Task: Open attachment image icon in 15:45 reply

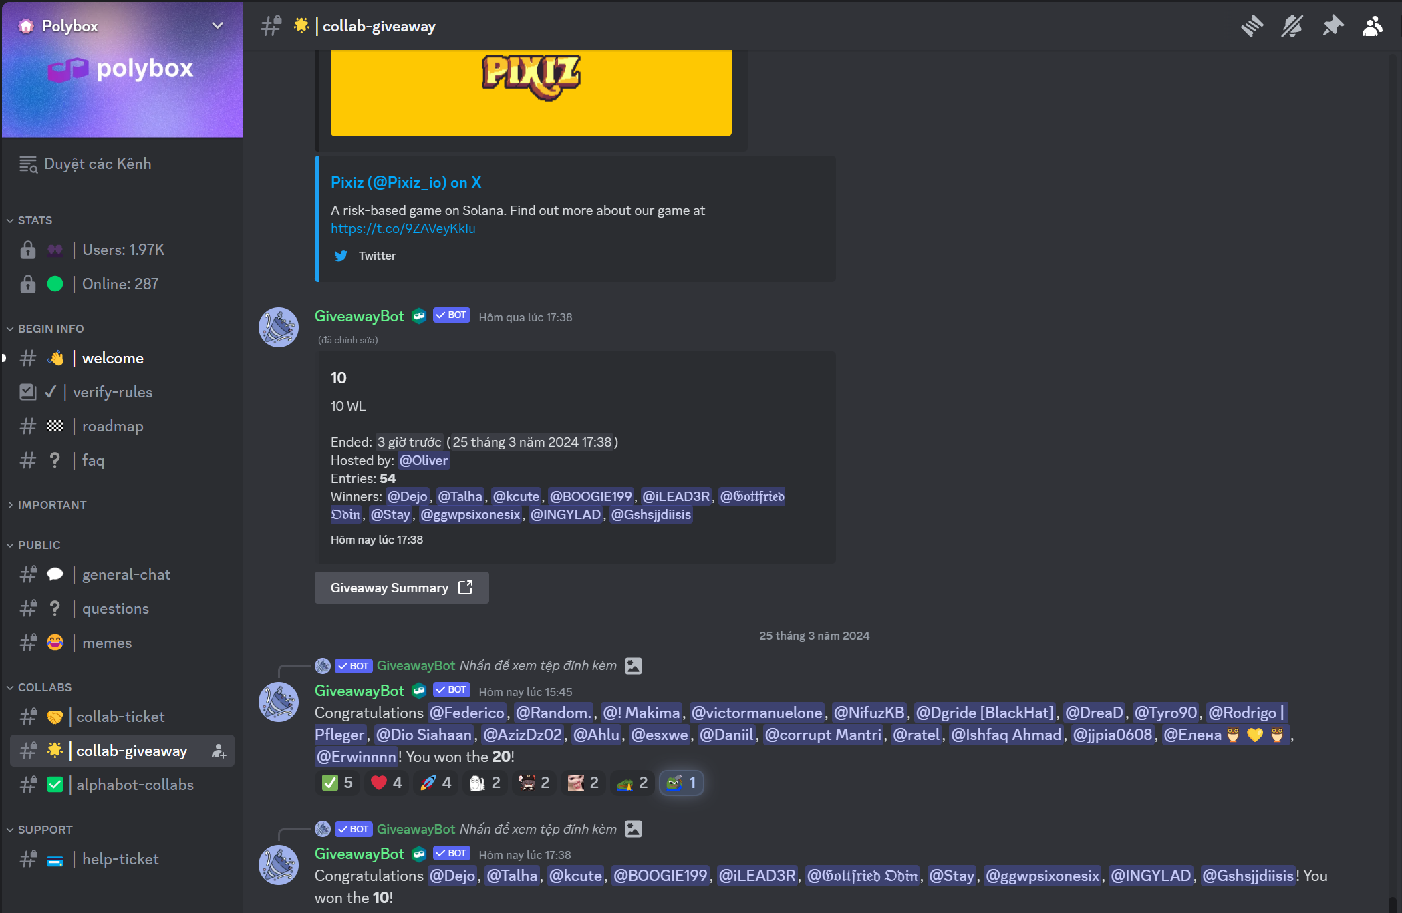Action: point(633,666)
